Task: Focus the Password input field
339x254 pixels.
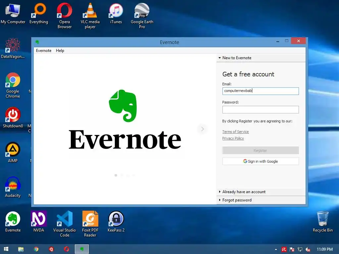Action: (x=261, y=109)
